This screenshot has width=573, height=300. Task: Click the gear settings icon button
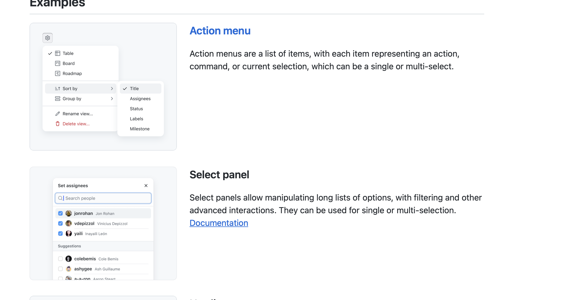[x=48, y=38]
